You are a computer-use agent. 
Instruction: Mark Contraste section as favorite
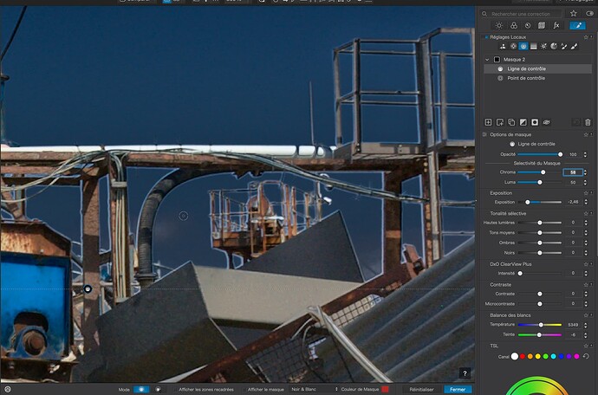click(586, 284)
